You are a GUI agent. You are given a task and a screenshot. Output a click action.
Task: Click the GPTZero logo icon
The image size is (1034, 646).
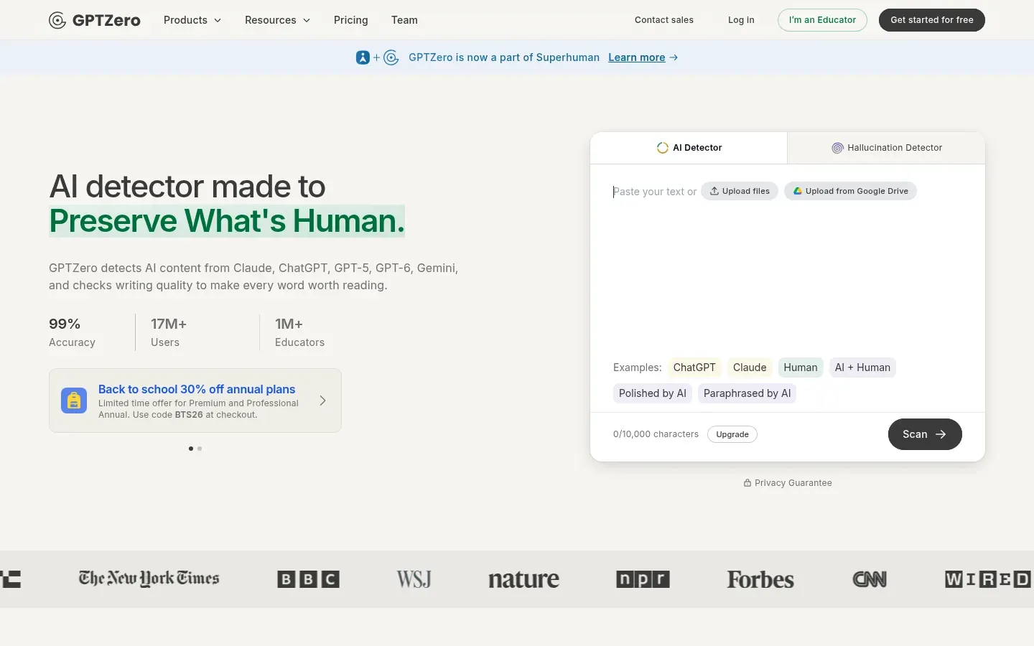coord(57,20)
